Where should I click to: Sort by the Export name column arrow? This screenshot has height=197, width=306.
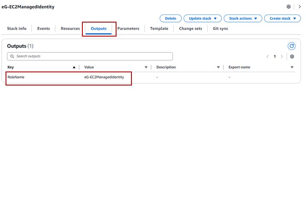(x=292, y=67)
